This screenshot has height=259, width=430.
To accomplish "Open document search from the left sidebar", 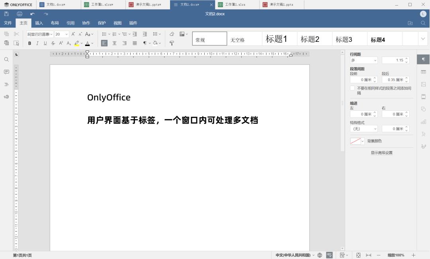I will (6, 59).
